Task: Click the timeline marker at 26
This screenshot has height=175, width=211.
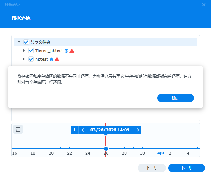Action: (x=106, y=149)
